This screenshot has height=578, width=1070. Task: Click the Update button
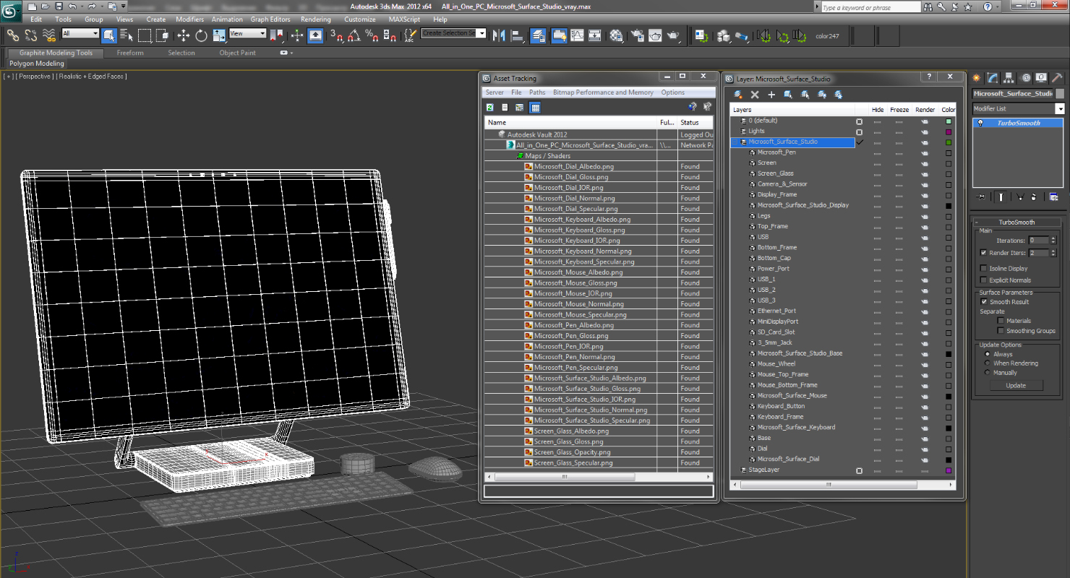pyautogui.click(x=1016, y=386)
